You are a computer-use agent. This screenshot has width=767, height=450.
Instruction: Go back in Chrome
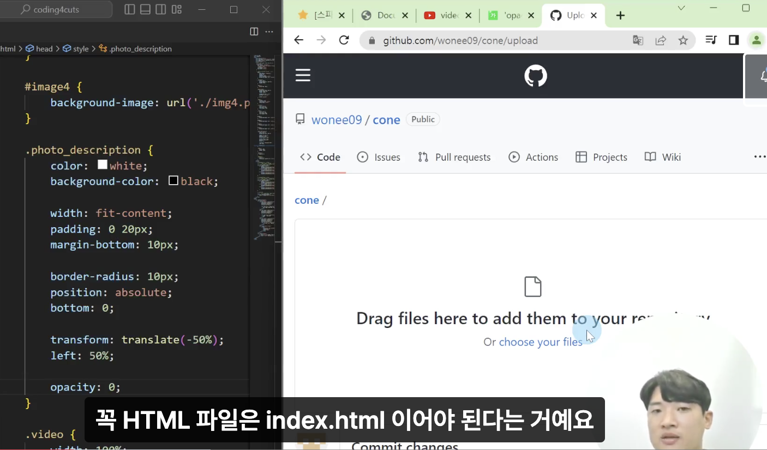click(x=298, y=40)
